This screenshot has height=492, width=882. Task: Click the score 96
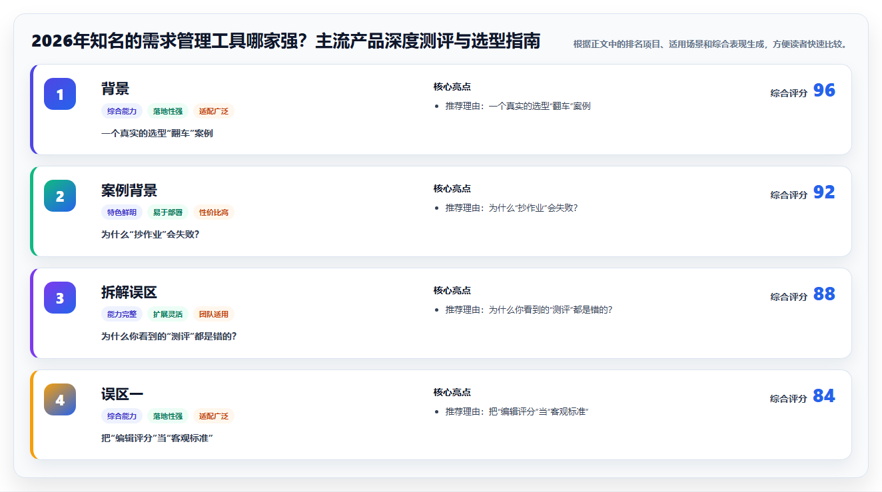pyautogui.click(x=824, y=91)
